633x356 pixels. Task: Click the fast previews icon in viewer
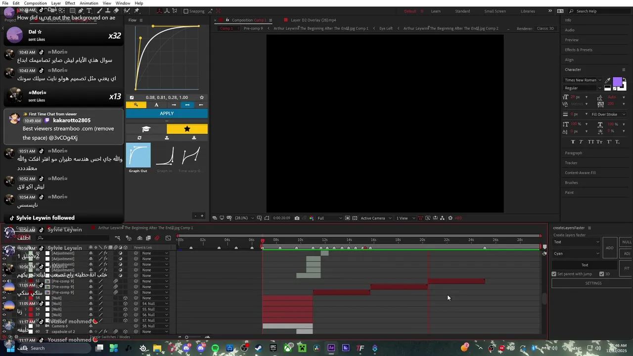(x=428, y=218)
